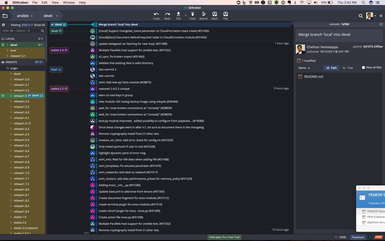The width and height of the screenshot is (385, 241).
Task: Click the Branch toolbar icon
Action: (204, 14)
